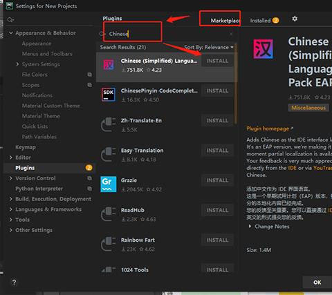Click the help question mark icon
The image size is (332, 295).
click(14, 282)
